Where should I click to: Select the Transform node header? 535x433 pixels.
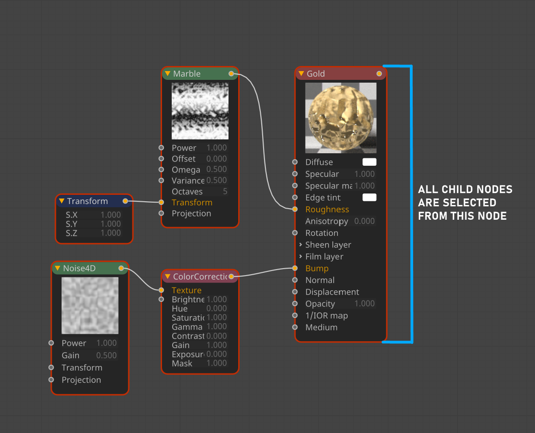[90, 201]
